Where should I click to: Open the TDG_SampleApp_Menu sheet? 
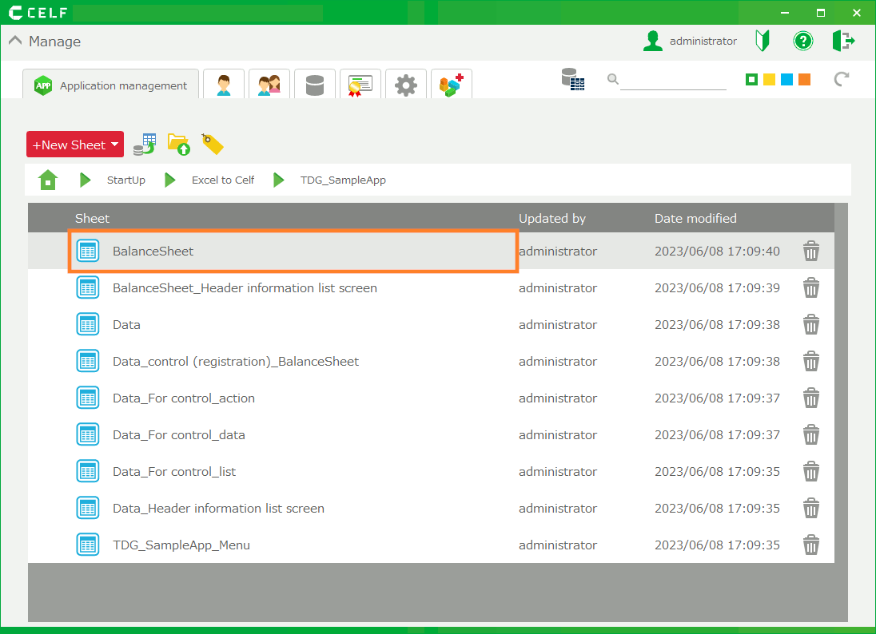tap(181, 545)
